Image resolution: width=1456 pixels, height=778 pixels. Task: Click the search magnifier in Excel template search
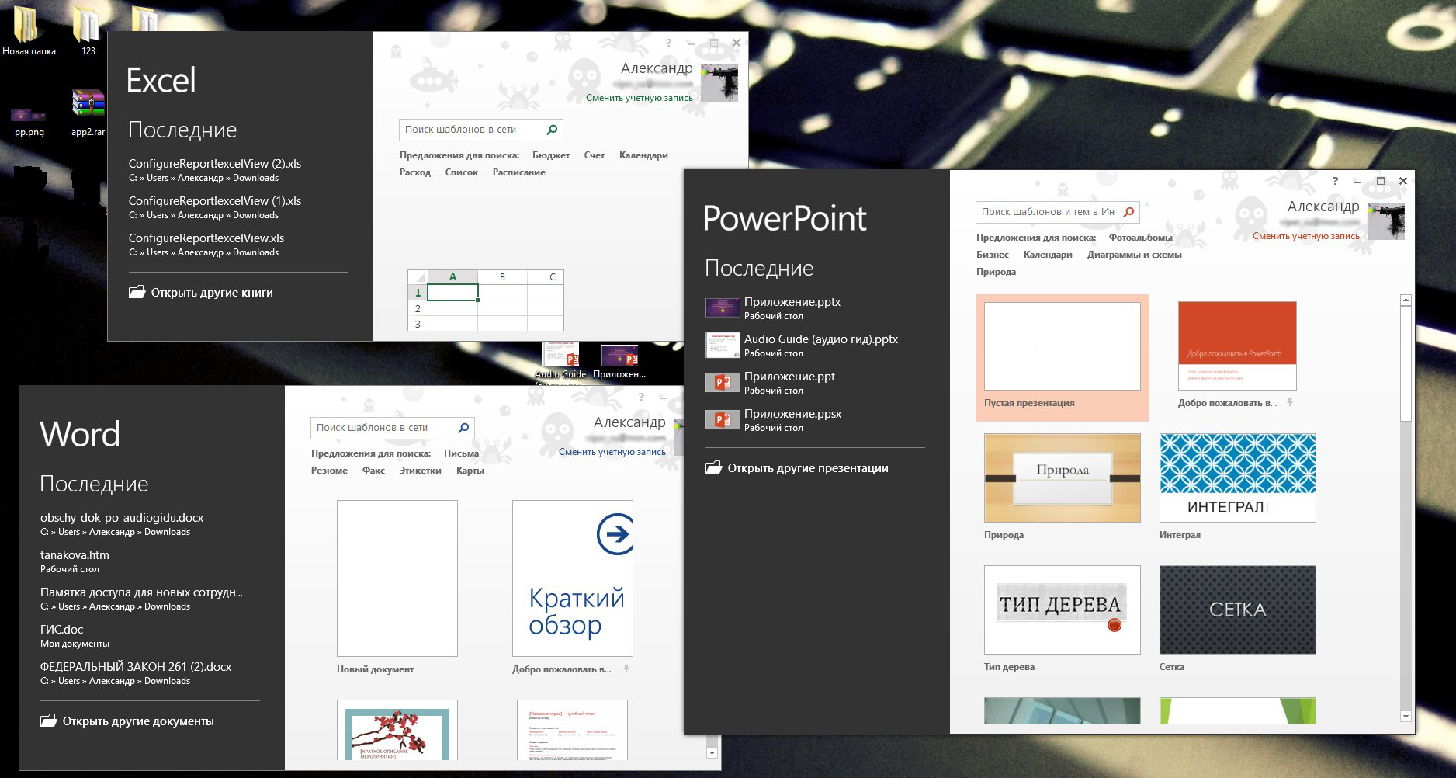[552, 130]
